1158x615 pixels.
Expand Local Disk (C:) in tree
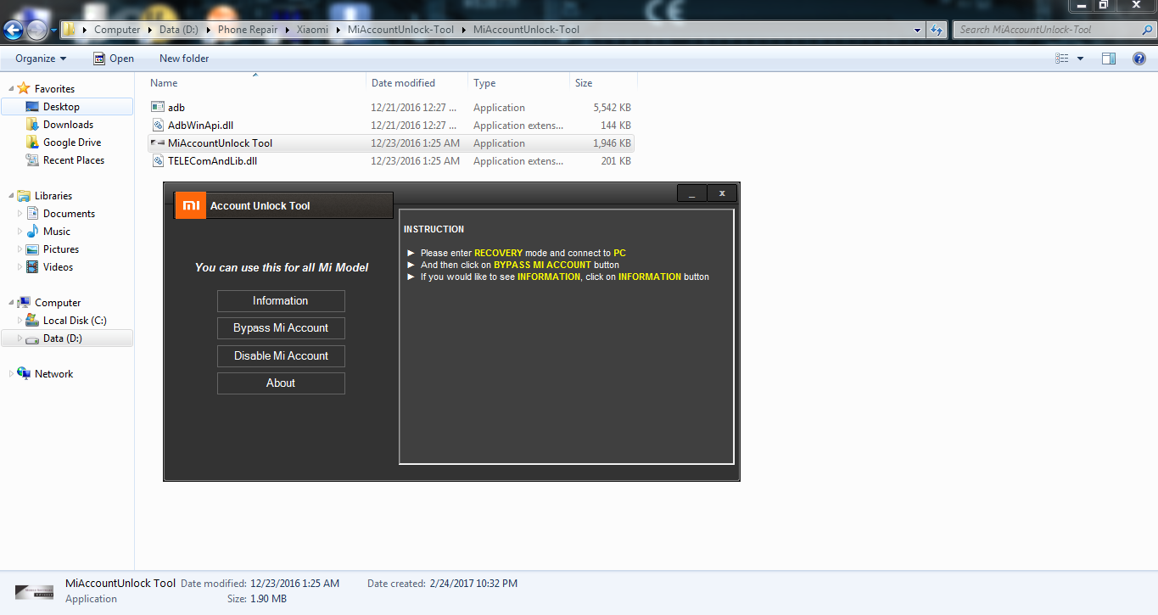tap(20, 321)
